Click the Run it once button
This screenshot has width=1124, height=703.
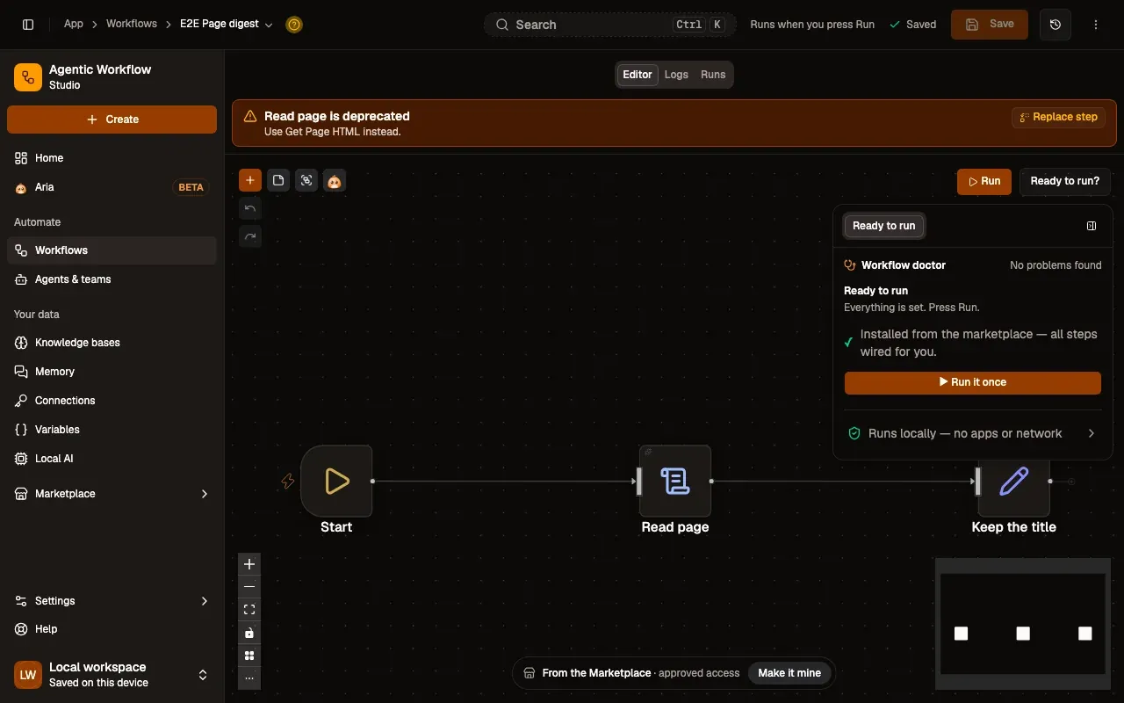pyautogui.click(x=973, y=382)
